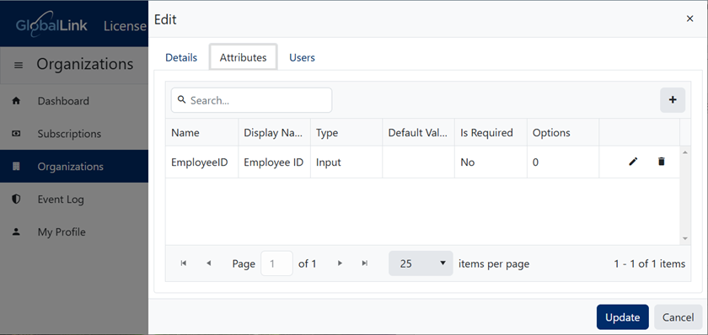The width and height of the screenshot is (708, 335).
Task: Go to first page arrow icon
Action: [184, 263]
